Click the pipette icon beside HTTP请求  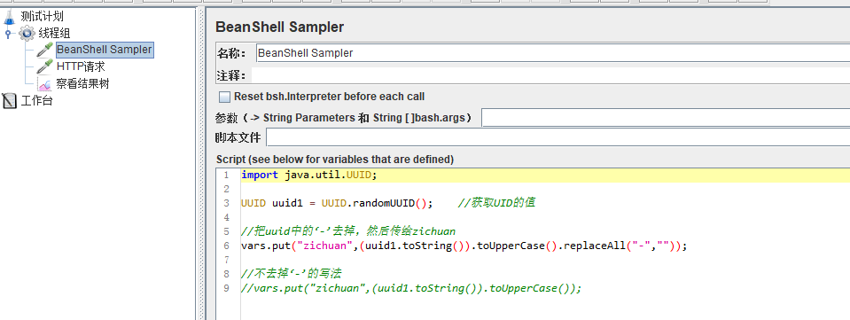point(44,66)
